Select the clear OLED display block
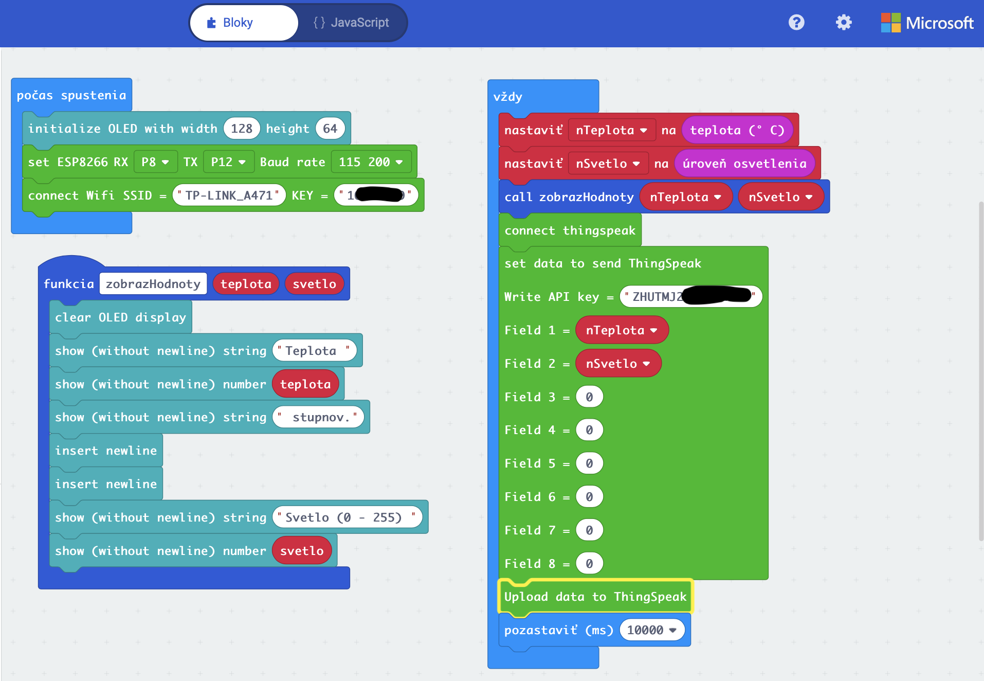Screen dimensions: 984x681 [120, 317]
